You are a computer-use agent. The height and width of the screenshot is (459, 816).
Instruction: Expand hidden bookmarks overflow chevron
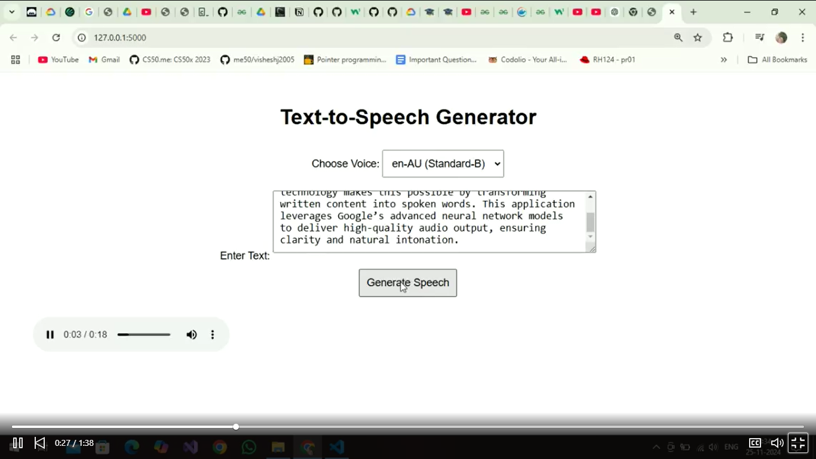723,60
